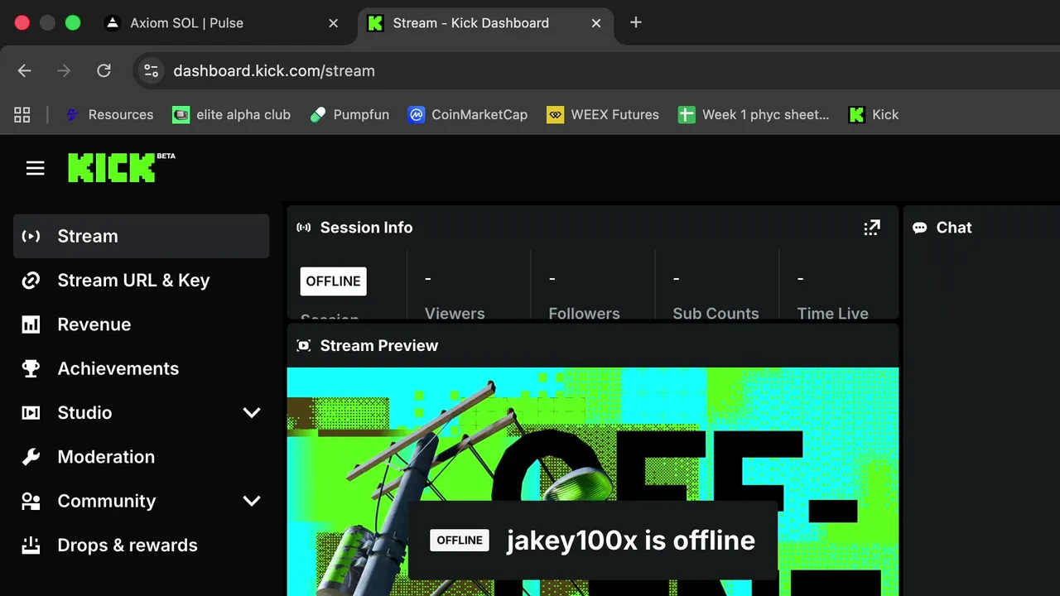Click the Drops & rewards tray icon
This screenshot has width=1060, height=596.
pyautogui.click(x=31, y=545)
